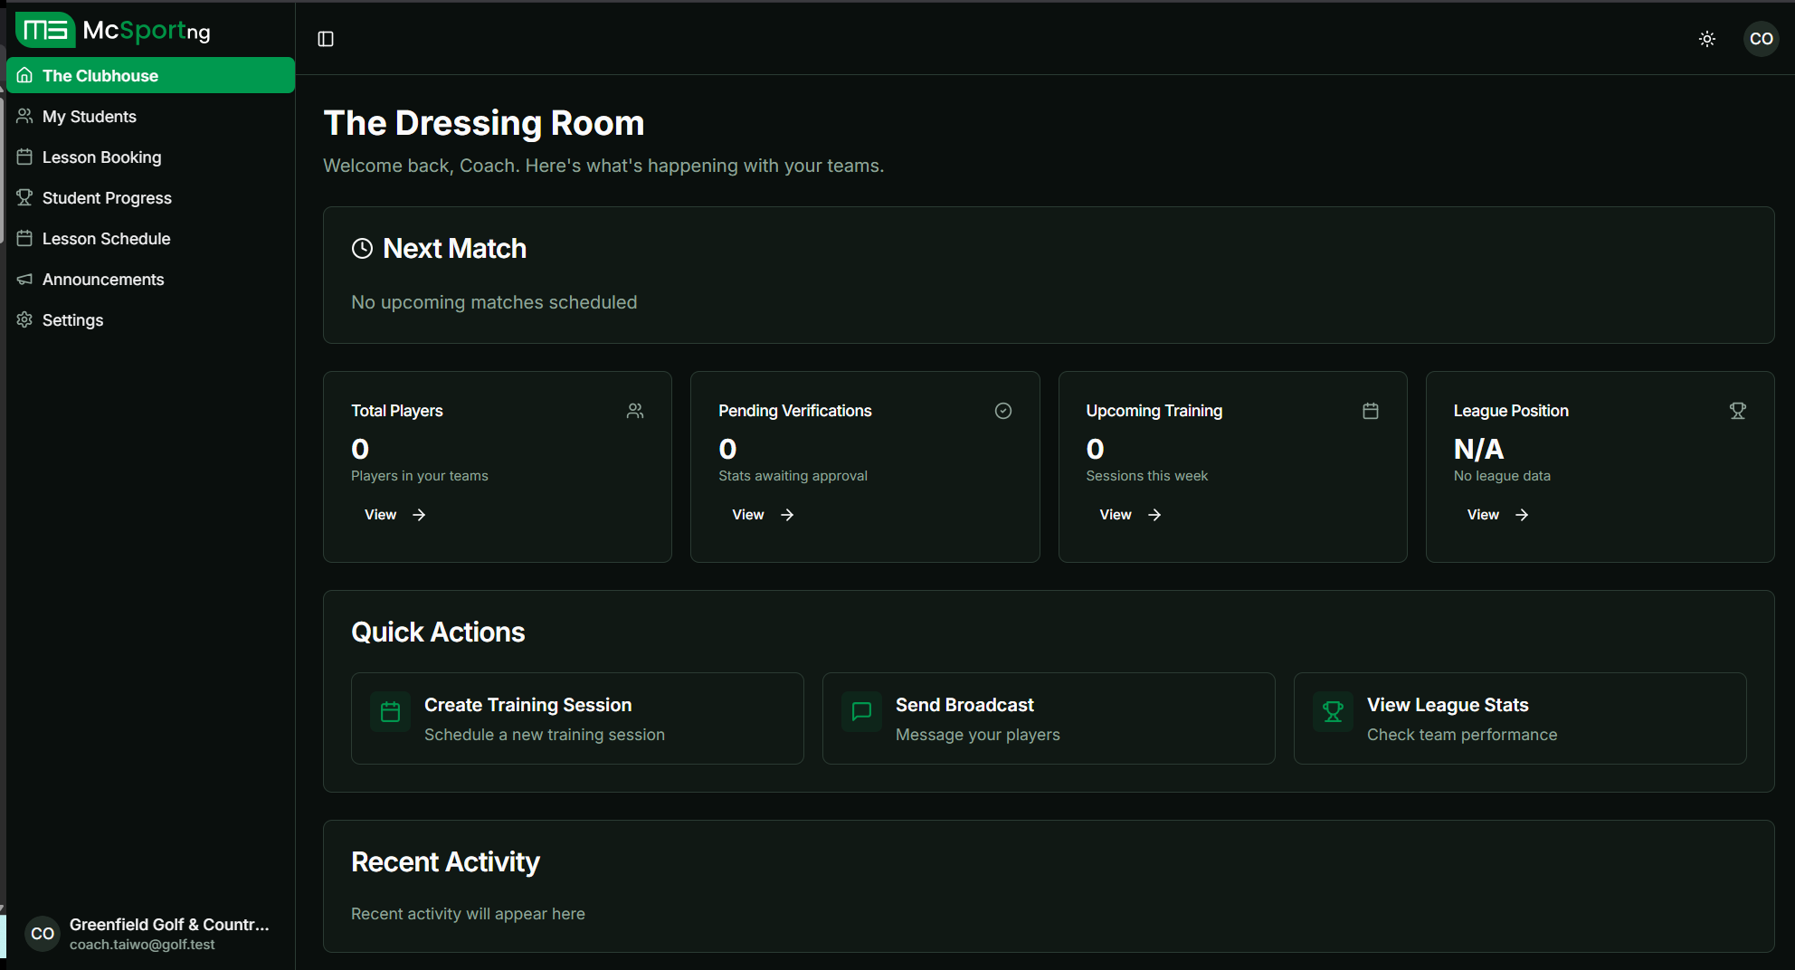Follow the View link on Upcoming Training card
Screen dimensions: 1795x970
(x=1116, y=514)
